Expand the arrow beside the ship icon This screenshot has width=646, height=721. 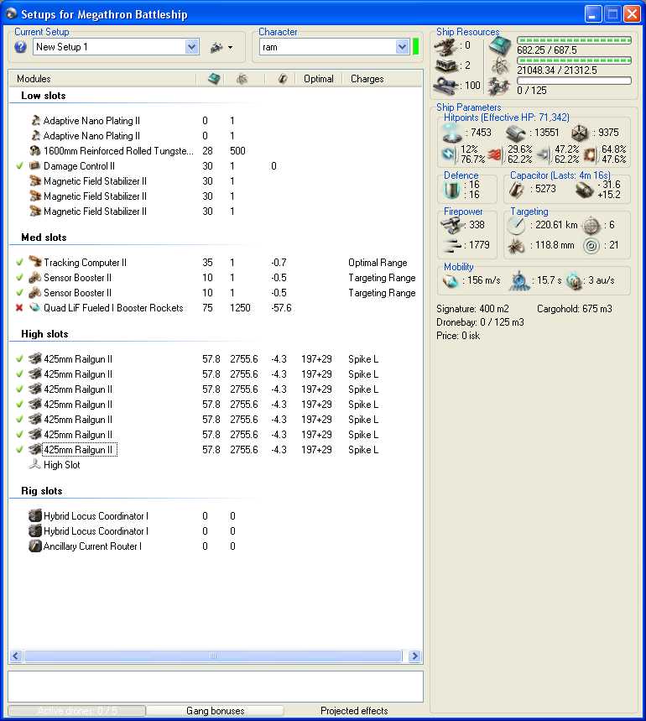(230, 47)
